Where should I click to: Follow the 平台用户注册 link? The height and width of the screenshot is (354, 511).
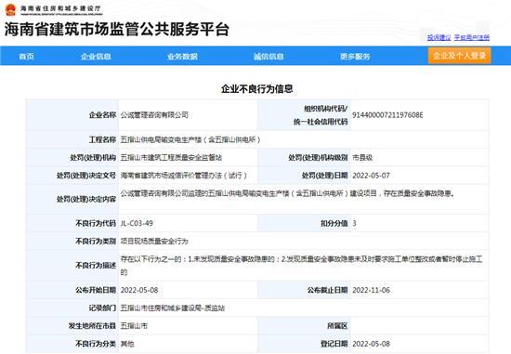pos(472,37)
